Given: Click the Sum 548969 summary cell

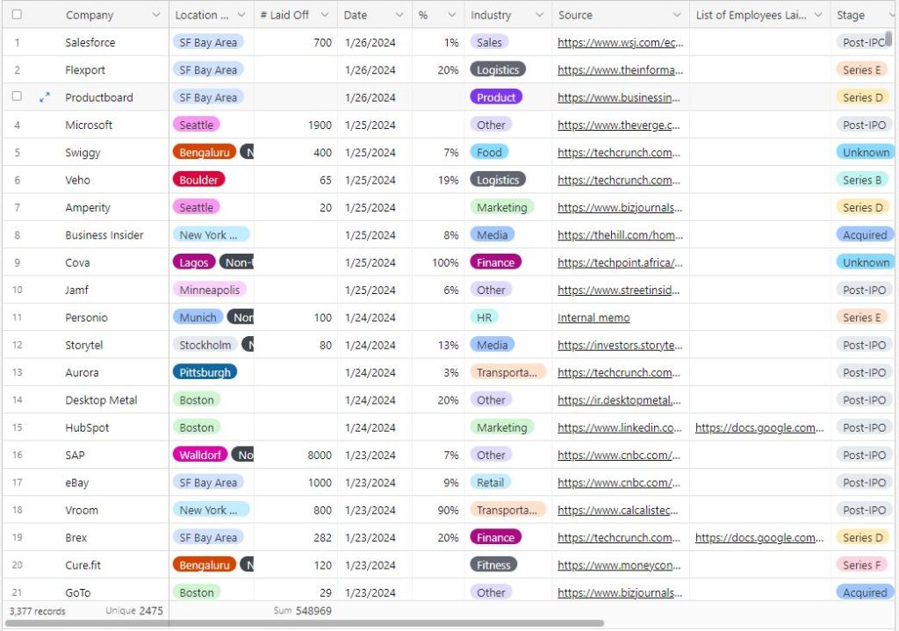Looking at the screenshot, I should point(302,611).
